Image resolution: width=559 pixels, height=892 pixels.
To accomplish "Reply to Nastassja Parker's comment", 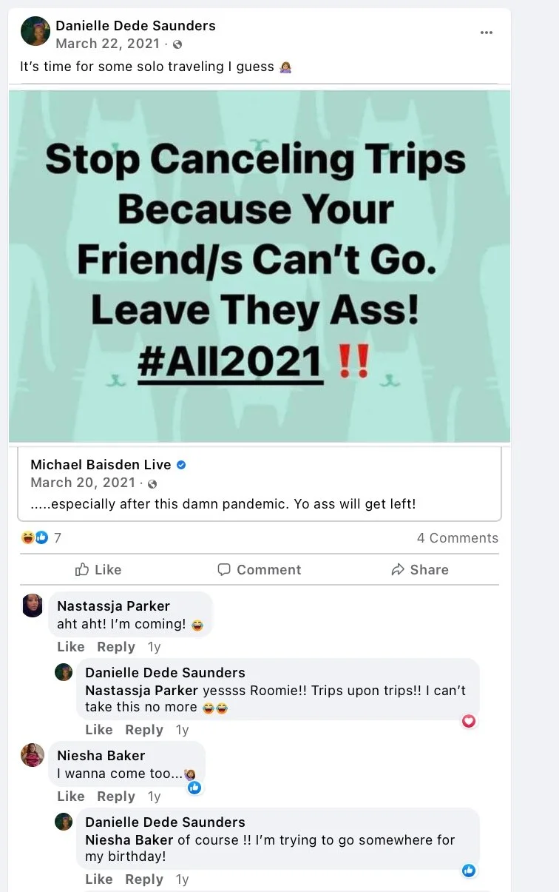I will pos(116,647).
